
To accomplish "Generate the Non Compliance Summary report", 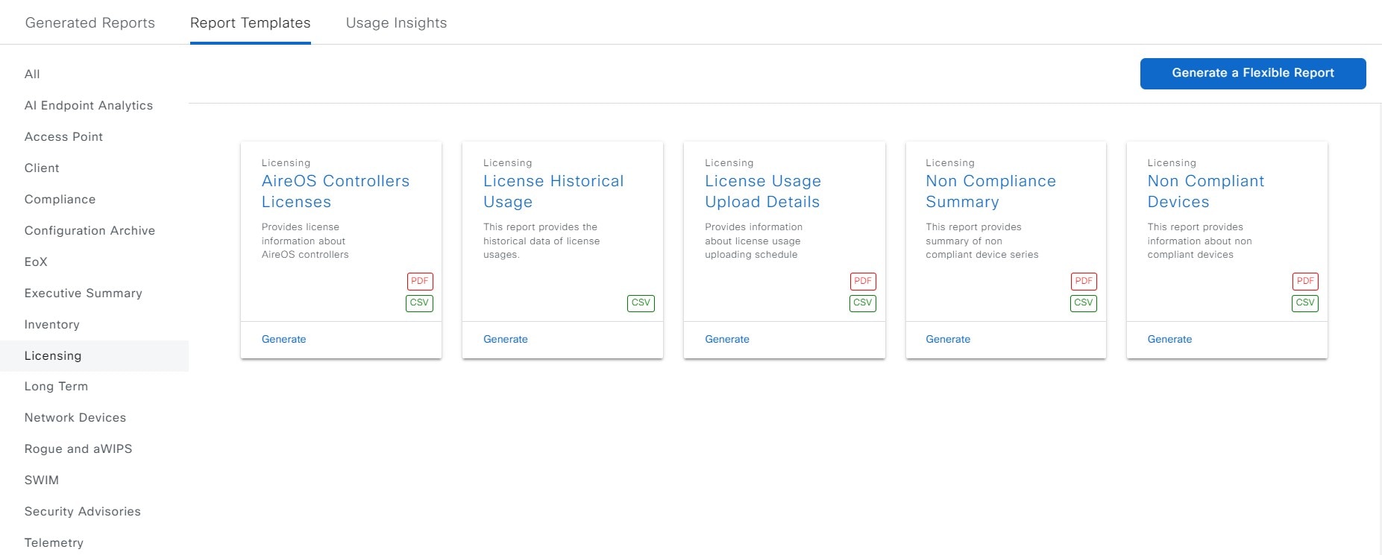I will [x=948, y=339].
